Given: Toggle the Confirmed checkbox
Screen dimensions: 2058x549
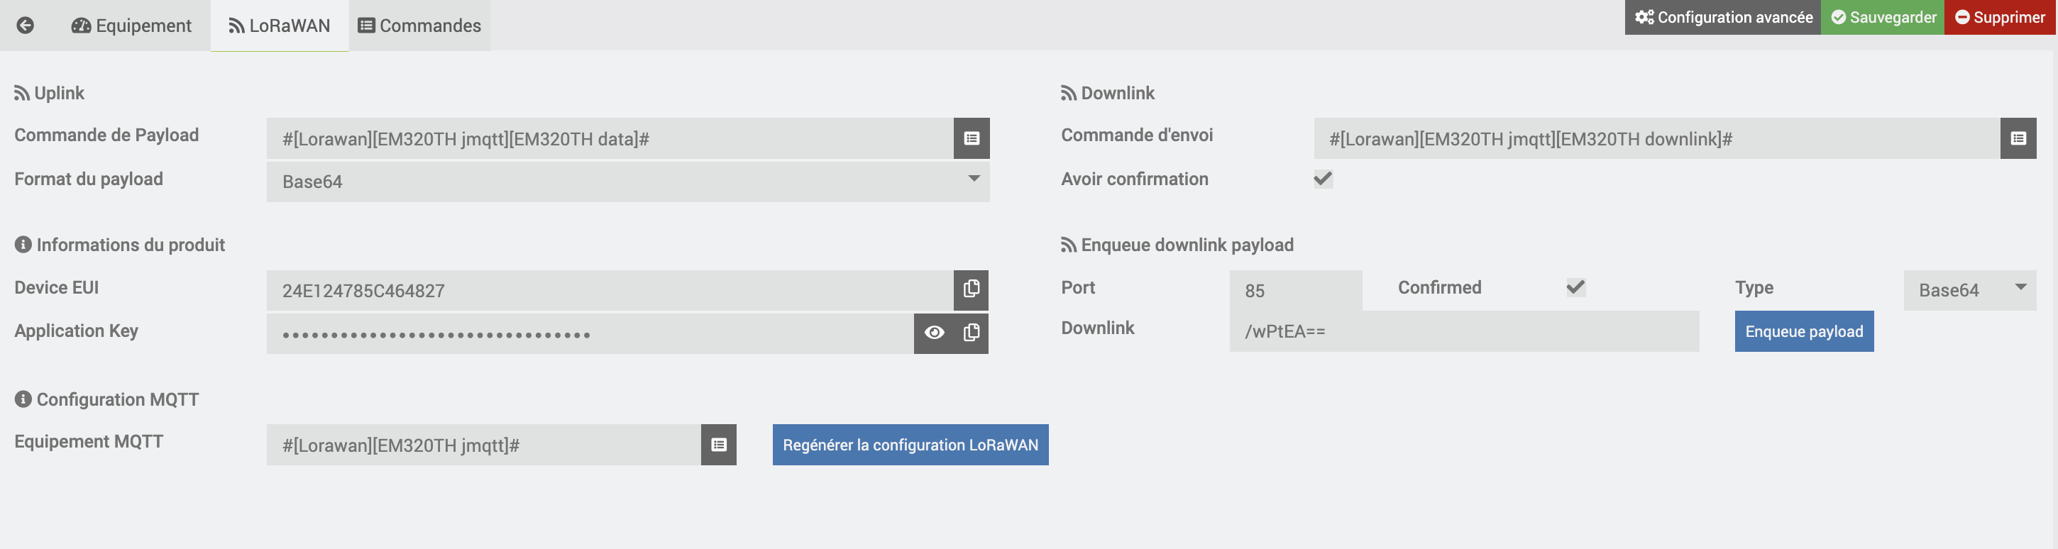Looking at the screenshot, I should [x=1575, y=287].
